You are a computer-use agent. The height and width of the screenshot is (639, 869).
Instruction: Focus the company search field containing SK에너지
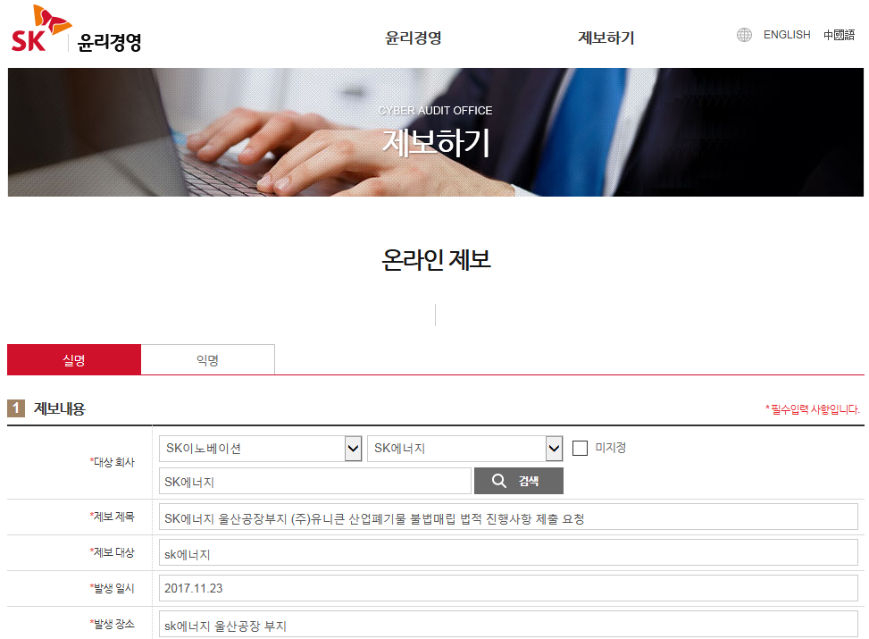(314, 481)
